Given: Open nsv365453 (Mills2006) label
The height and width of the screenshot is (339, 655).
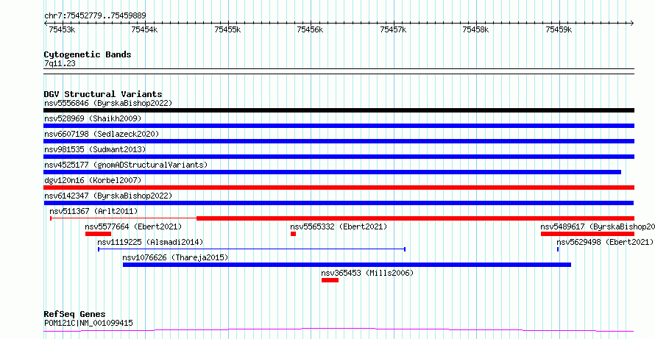Looking at the screenshot, I should [367, 273].
